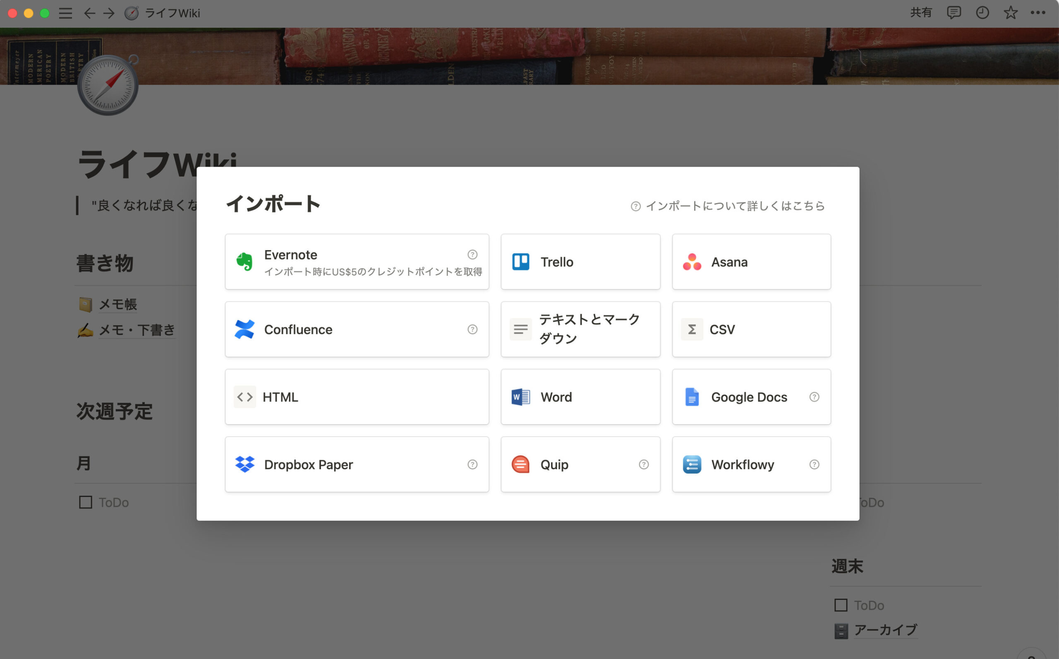Open the メモ・下書き page link
1059x659 pixels.
(137, 330)
